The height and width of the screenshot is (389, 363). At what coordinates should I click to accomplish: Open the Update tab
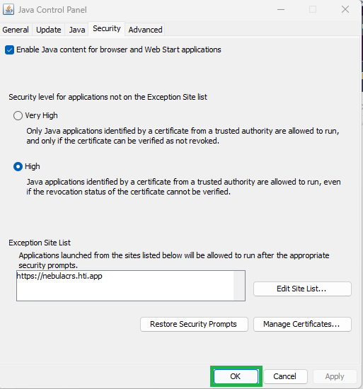coord(49,30)
